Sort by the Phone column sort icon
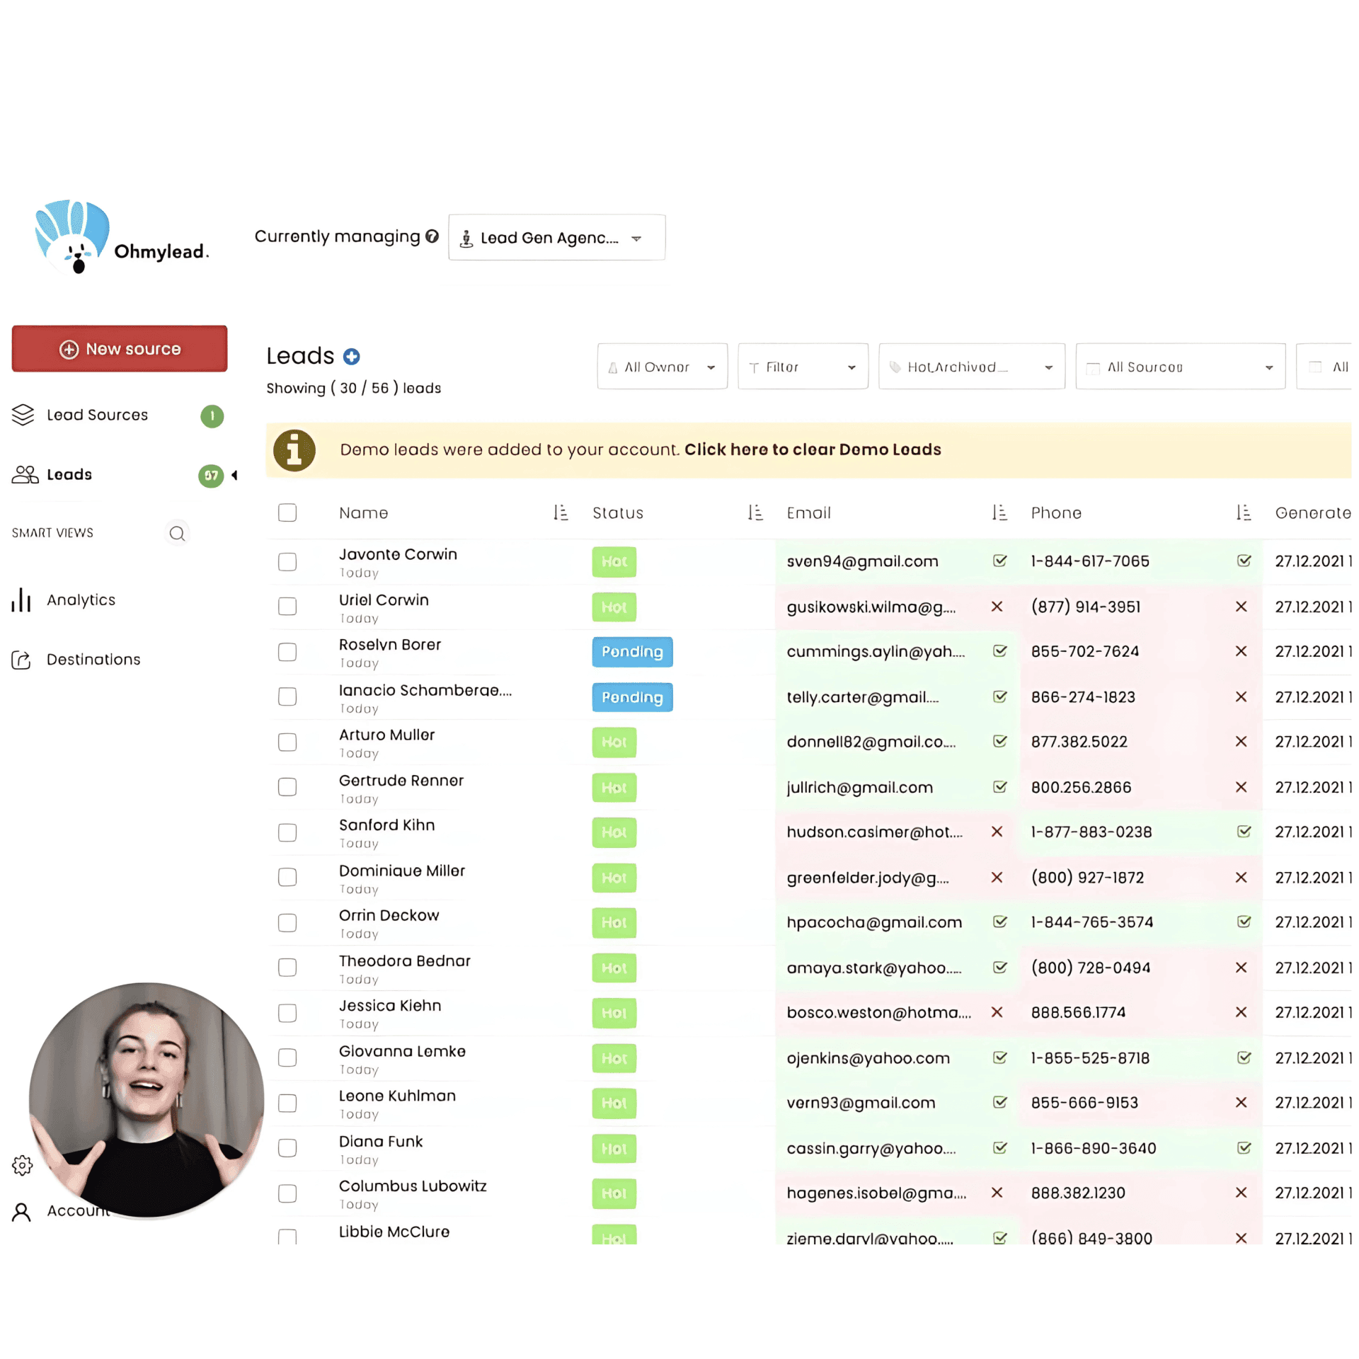This screenshot has height=1359, width=1359. tap(1243, 512)
